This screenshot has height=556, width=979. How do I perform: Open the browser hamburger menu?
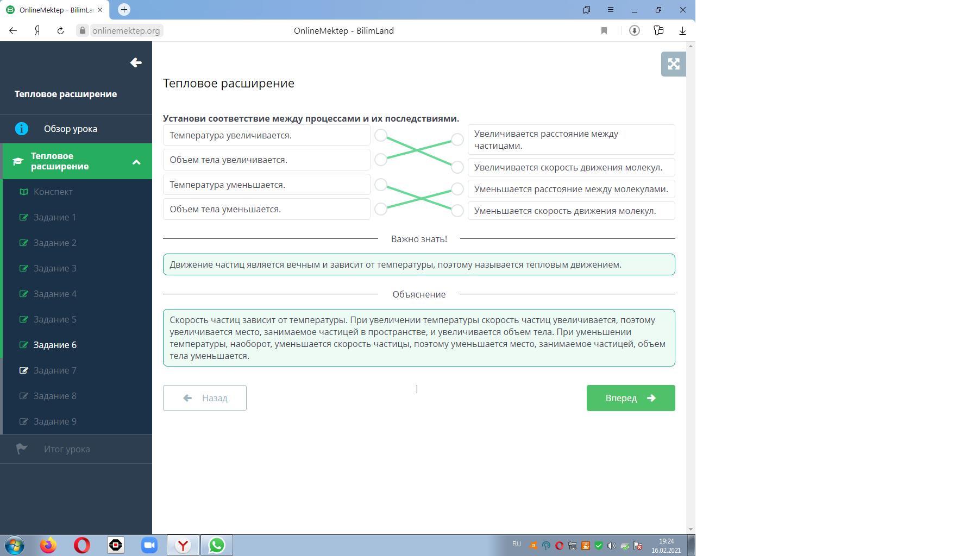click(x=610, y=10)
